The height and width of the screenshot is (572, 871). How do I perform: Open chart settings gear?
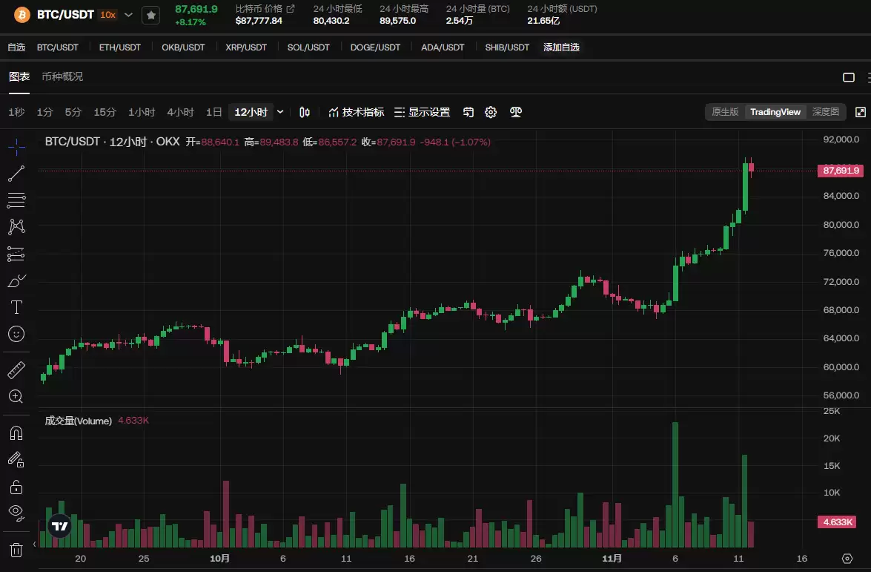click(x=490, y=112)
